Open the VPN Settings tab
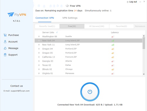 70,18
